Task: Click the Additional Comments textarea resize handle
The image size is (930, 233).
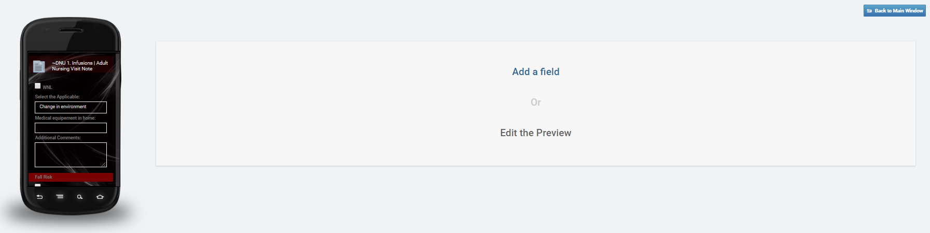Action: coord(104,164)
